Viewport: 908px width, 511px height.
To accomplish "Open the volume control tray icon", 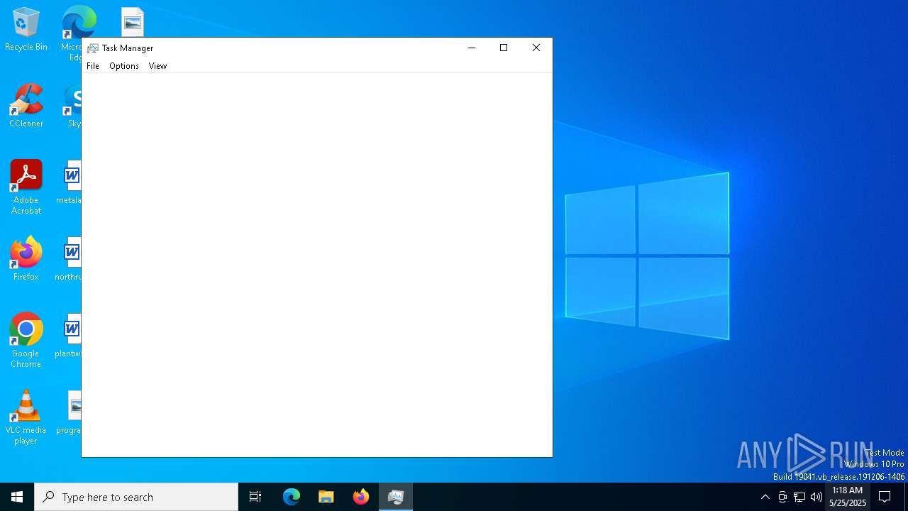I will pos(816,497).
